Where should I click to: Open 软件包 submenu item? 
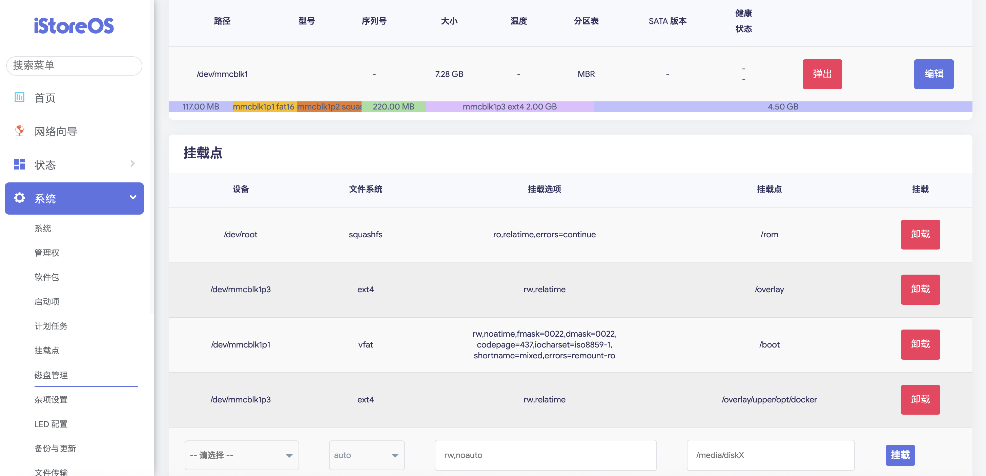(x=47, y=277)
